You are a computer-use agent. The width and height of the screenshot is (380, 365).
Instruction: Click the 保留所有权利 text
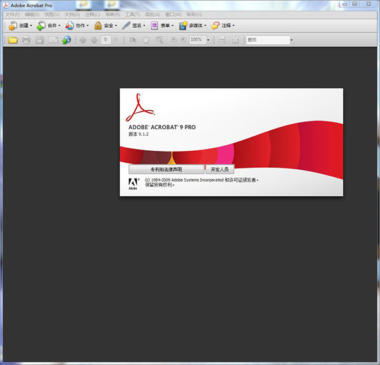[x=160, y=185]
